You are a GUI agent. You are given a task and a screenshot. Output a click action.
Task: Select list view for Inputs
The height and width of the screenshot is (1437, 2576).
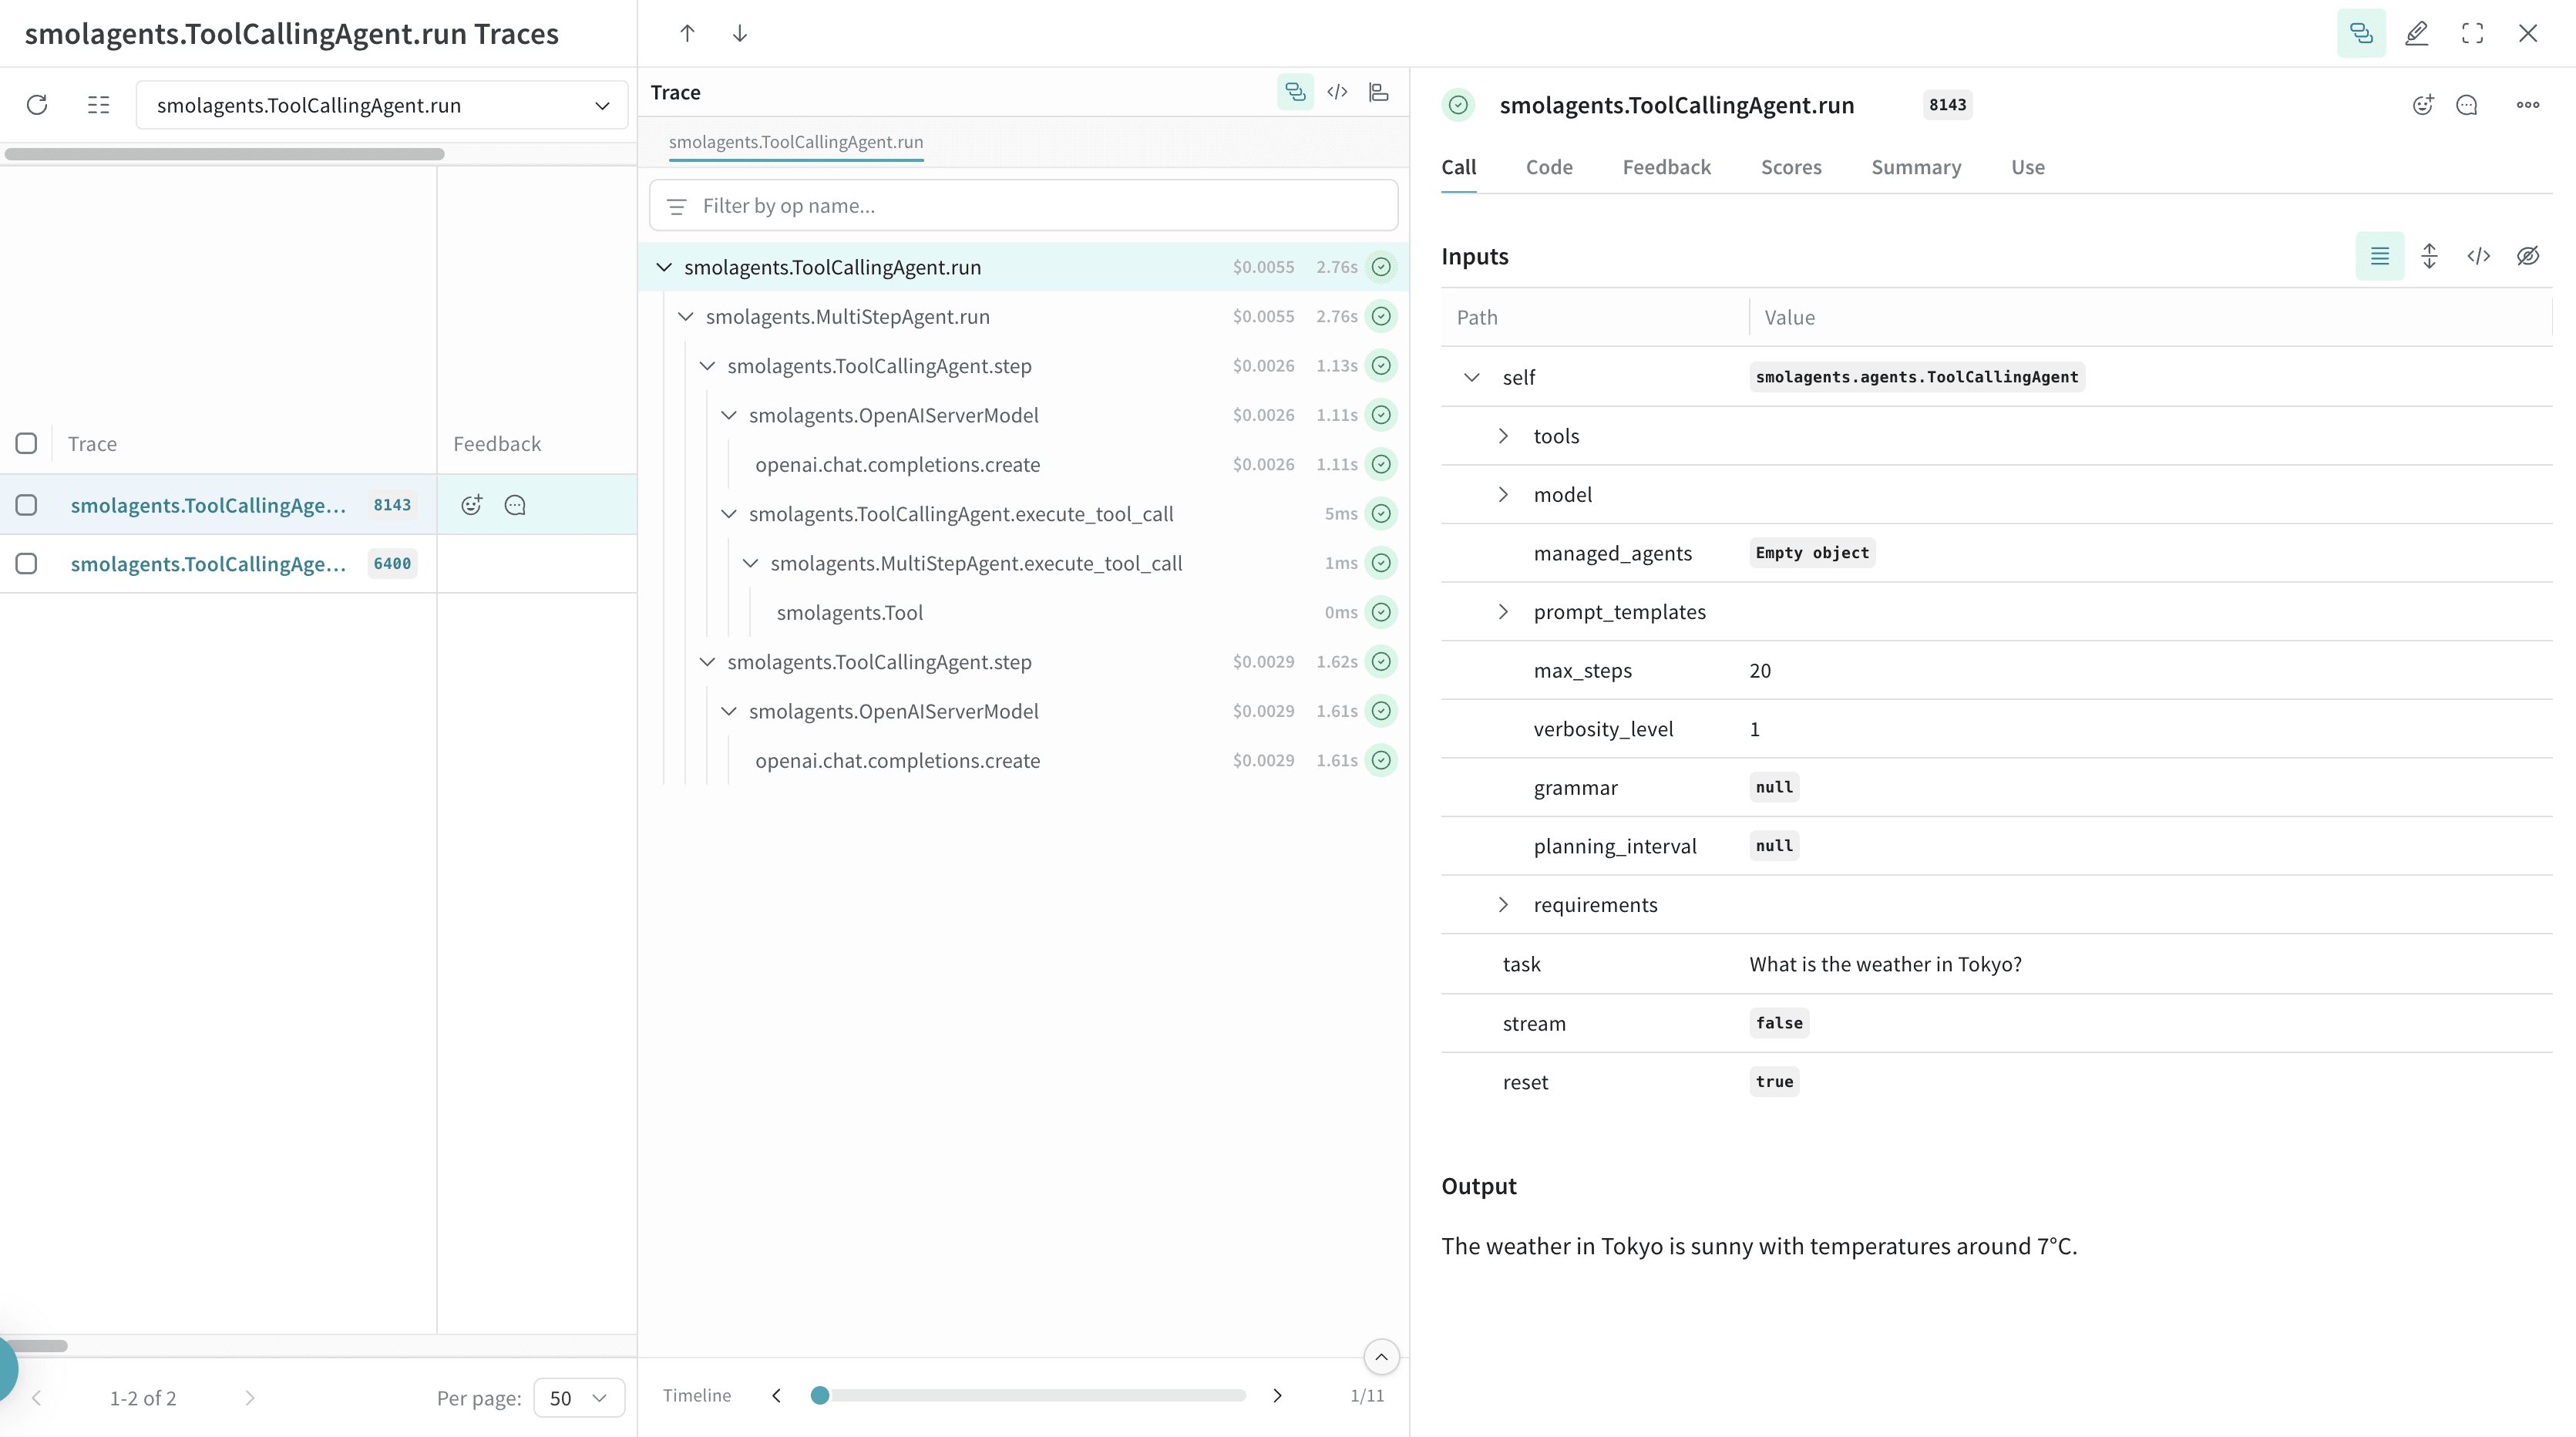[2380, 256]
